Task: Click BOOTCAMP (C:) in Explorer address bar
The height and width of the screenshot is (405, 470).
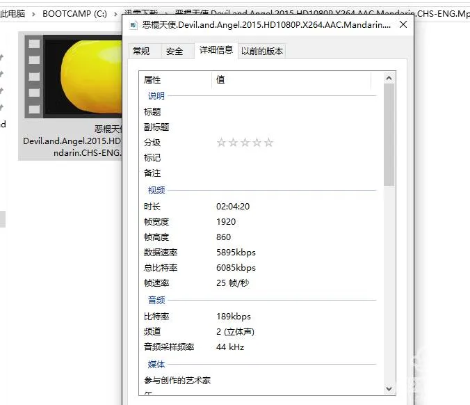Action: [x=74, y=14]
